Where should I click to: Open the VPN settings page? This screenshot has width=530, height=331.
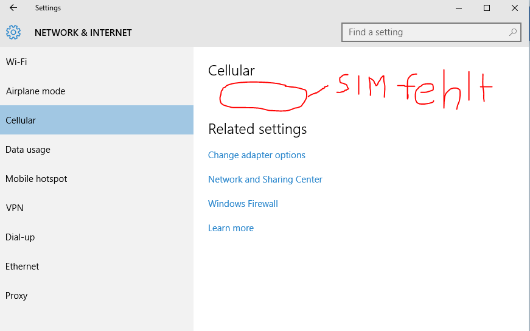click(97, 207)
